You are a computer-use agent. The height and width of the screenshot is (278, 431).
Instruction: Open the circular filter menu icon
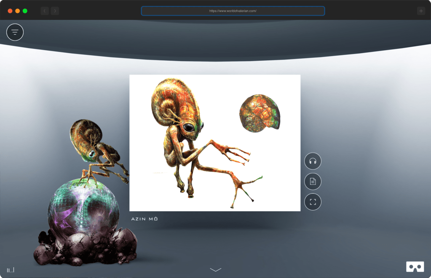15,32
